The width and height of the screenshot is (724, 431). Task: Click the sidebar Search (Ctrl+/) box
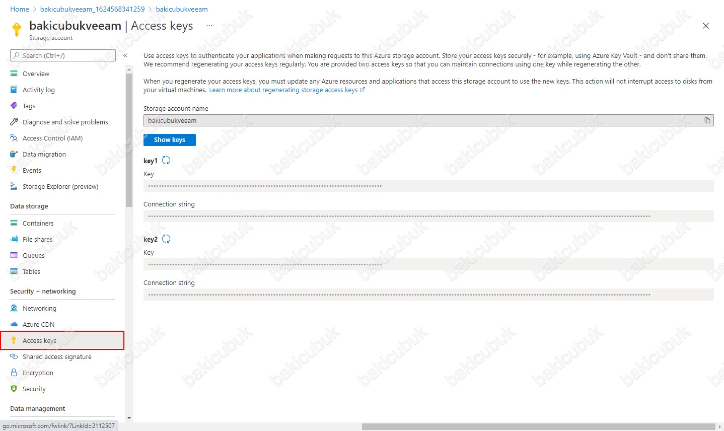pyautogui.click(x=63, y=55)
